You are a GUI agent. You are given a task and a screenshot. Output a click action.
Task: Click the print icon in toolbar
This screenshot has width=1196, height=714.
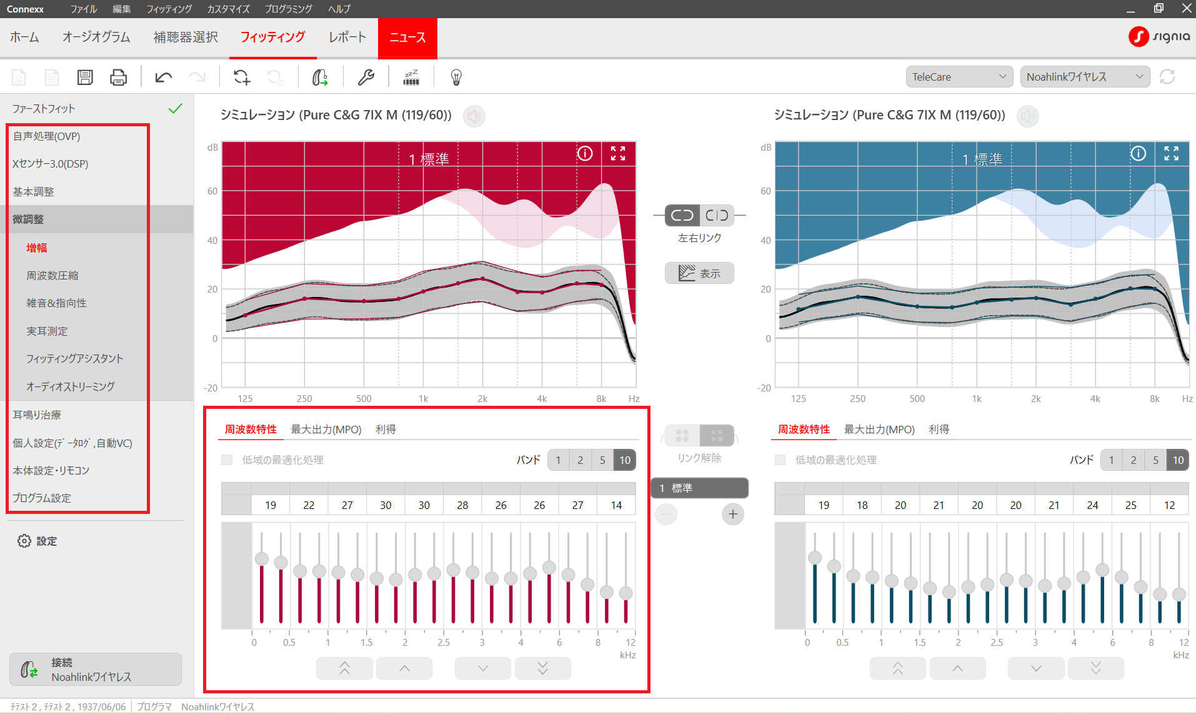point(118,77)
